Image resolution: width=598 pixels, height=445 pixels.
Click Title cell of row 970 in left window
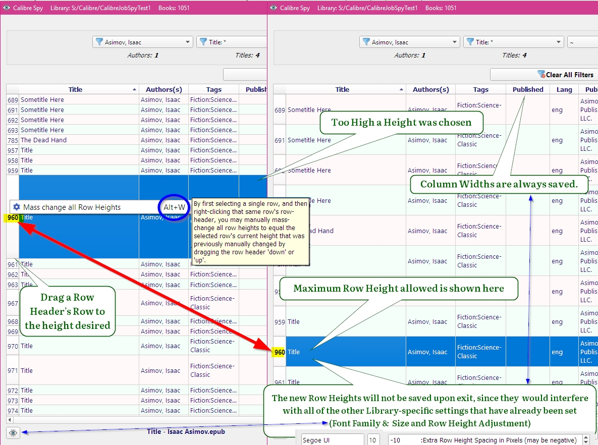point(79,346)
